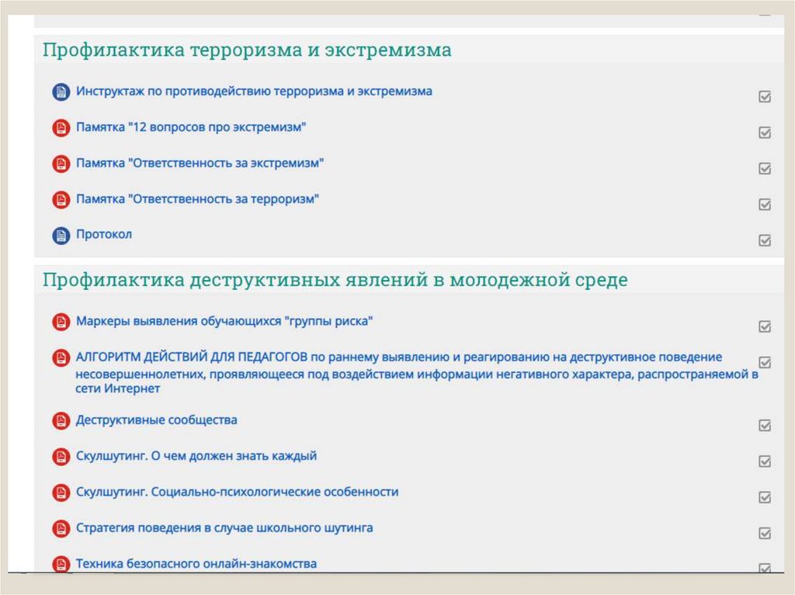
Task: Open Памятка "Ответственность за экстремизм"
Action: point(200,163)
